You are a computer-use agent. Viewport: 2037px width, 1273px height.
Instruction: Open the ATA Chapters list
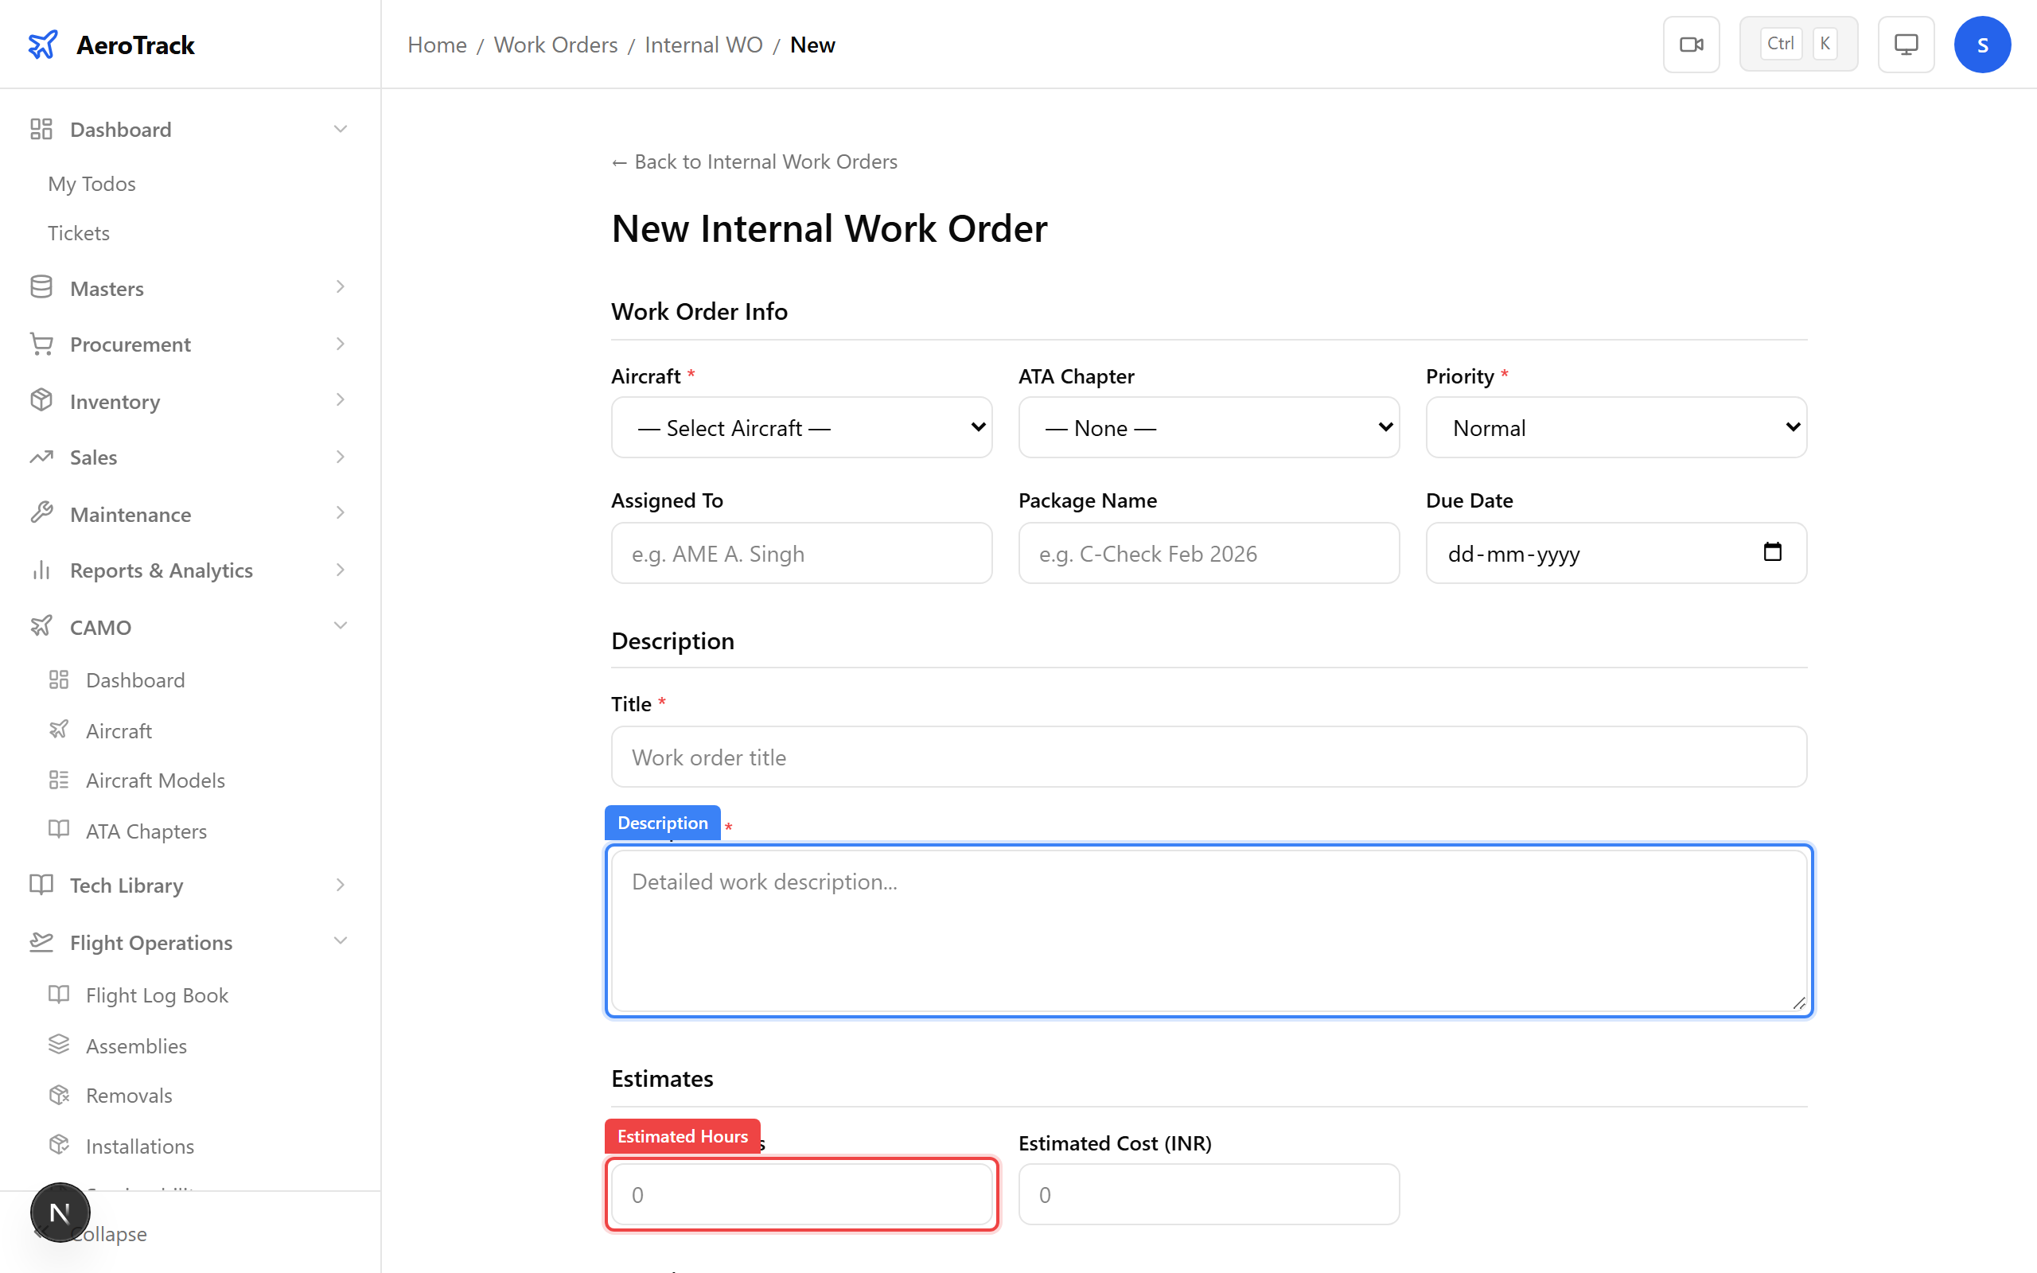(145, 830)
